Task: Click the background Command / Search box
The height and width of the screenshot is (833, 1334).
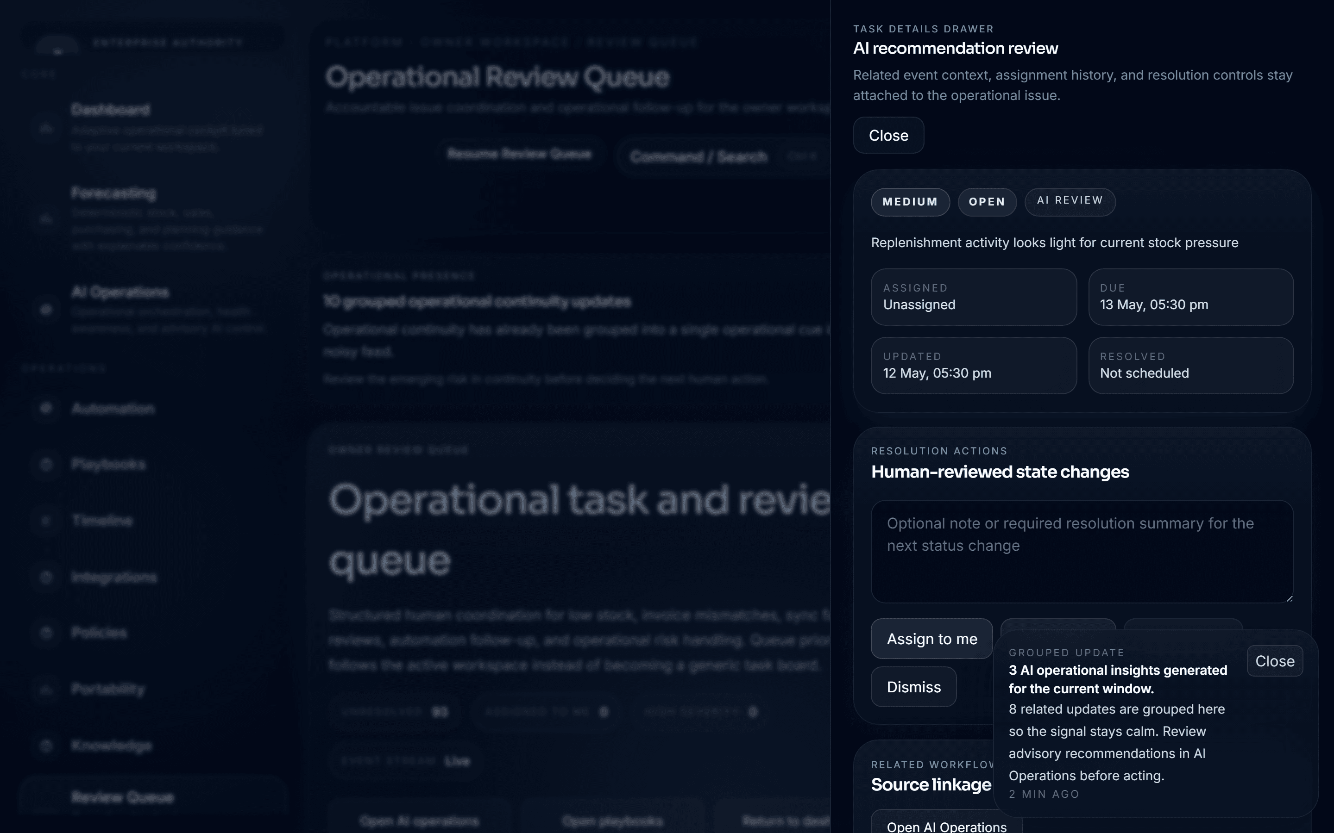Action: click(x=724, y=156)
